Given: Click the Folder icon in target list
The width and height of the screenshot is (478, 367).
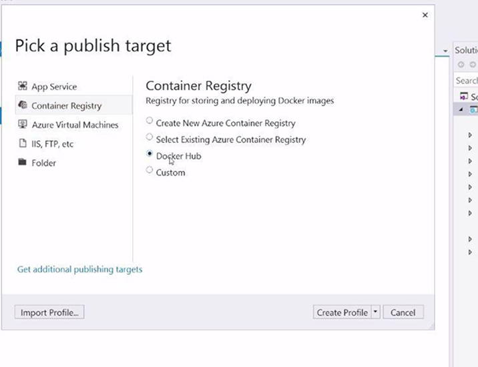Looking at the screenshot, I should [23, 163].
